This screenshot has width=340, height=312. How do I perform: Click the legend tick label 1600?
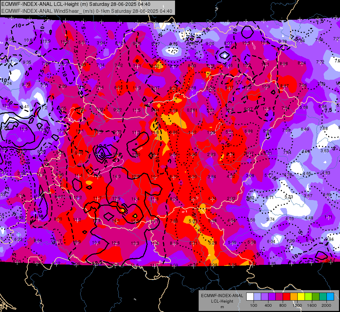tap(312, 305)
